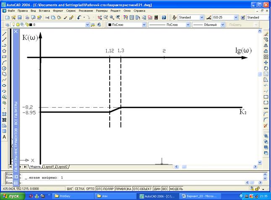Click the black ПоСлою color swatch

click(x=110, y=25)
